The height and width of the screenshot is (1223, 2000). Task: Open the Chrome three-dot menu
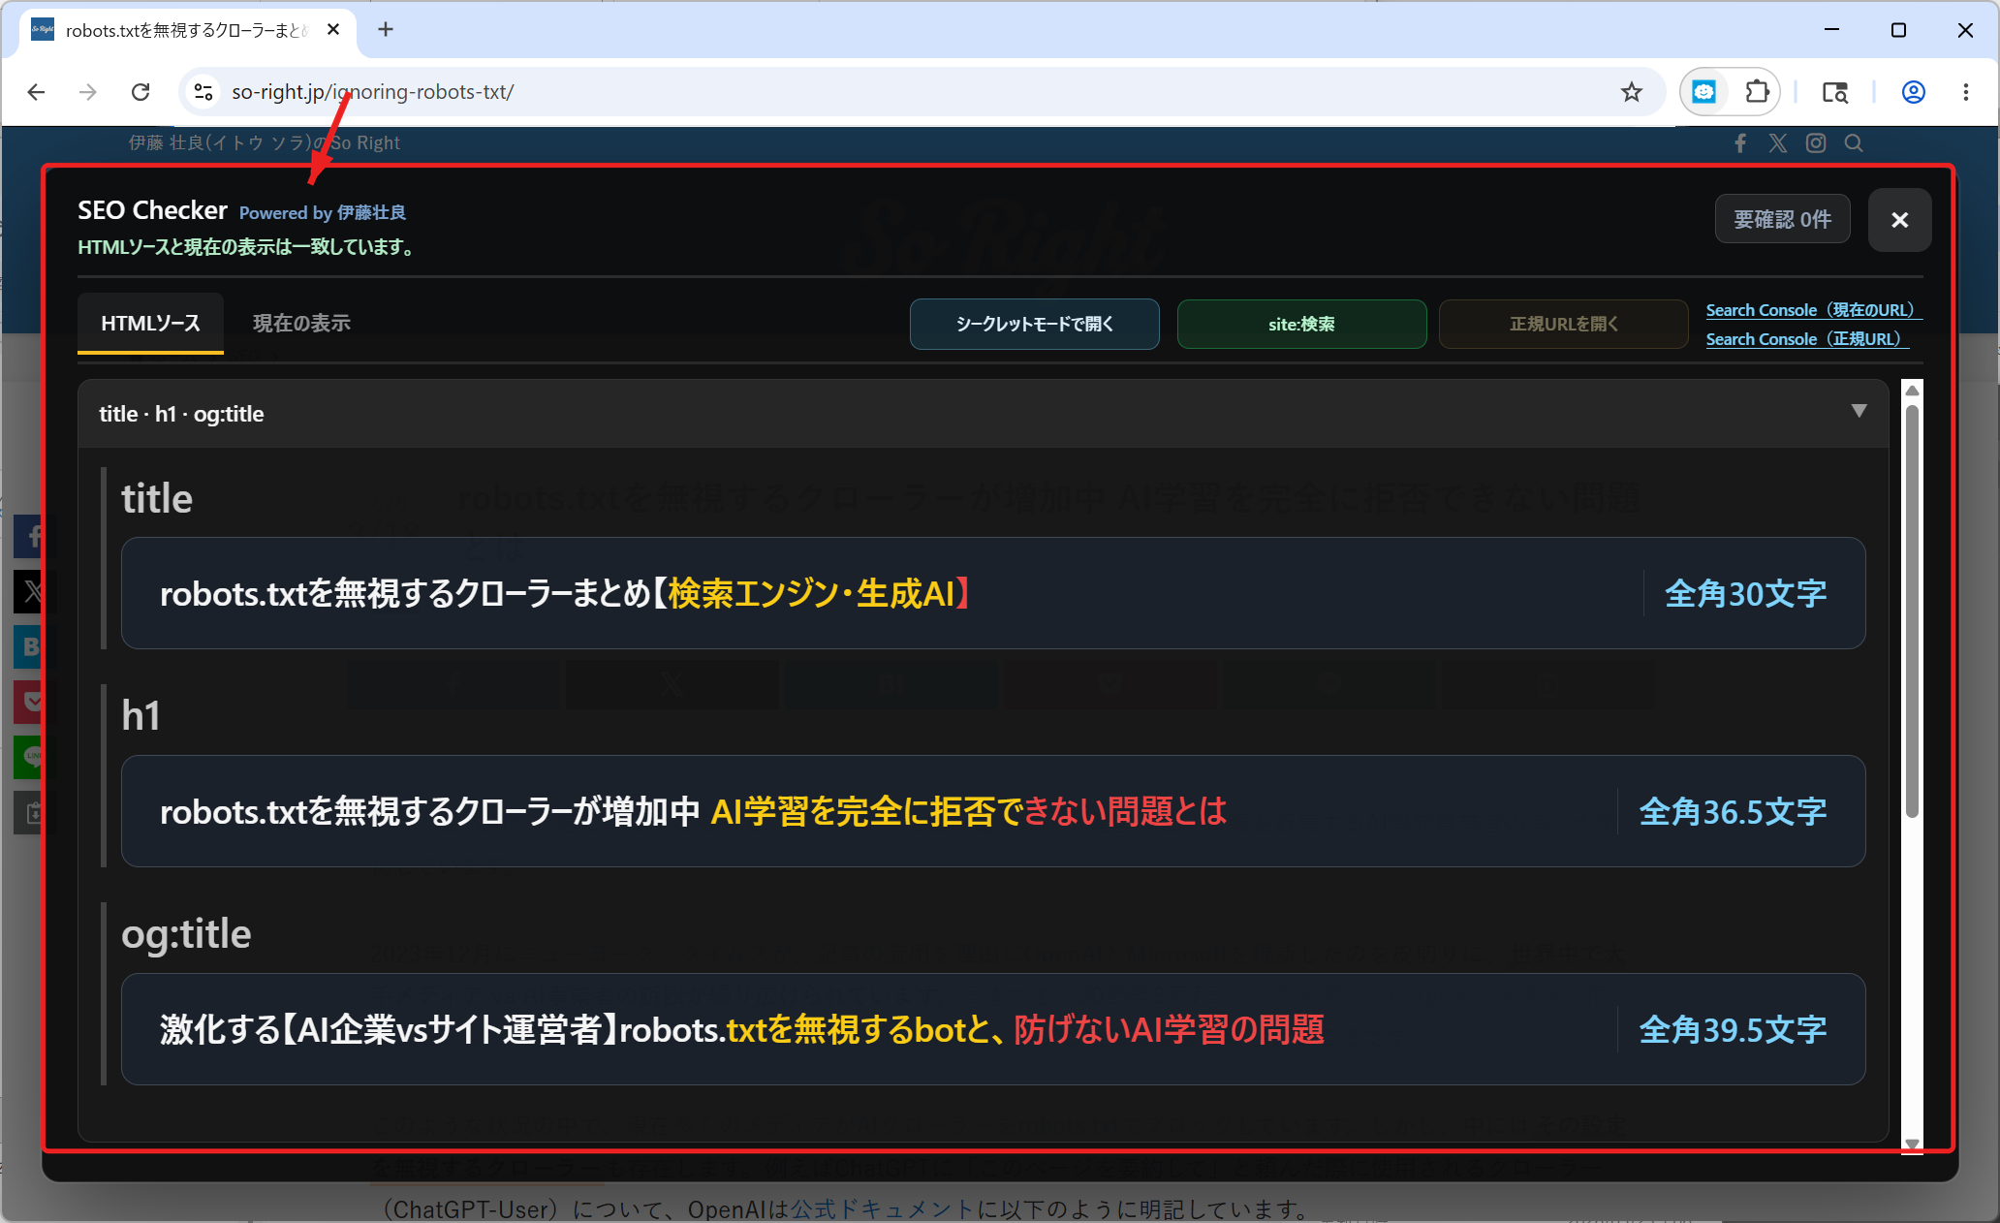1966,92
